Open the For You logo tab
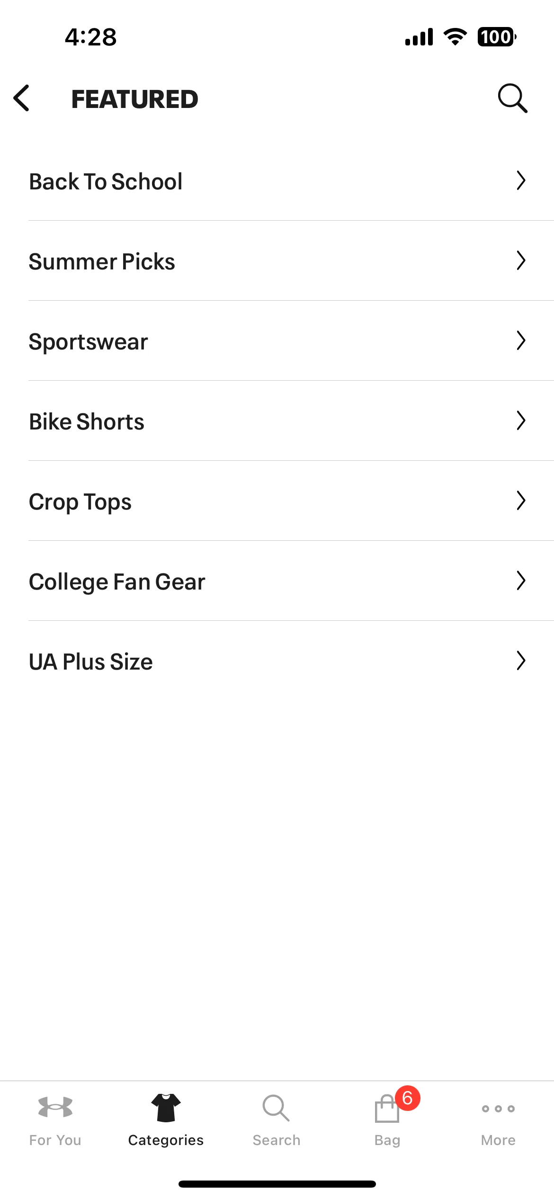The height and width of the screenshot is (1199, 554). 55,1108
